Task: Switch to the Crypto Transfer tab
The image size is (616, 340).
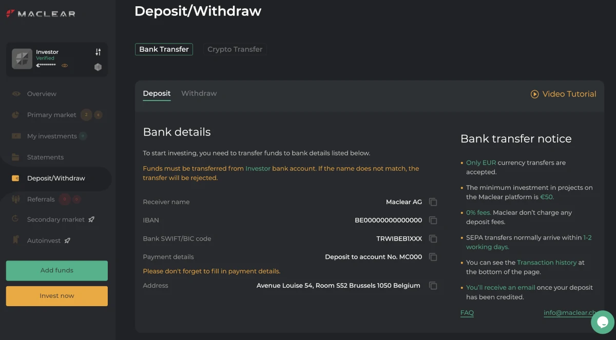Action: pyautogui.click(x=235, y=49)
